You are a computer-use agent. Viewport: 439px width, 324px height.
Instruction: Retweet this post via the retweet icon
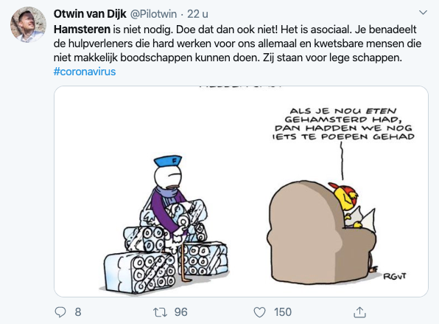point(160,312)
